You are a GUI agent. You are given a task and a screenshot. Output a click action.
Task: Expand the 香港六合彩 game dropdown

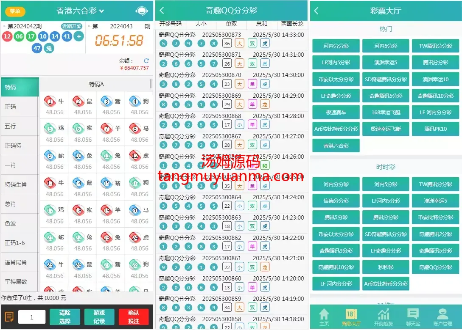pos(101,11)
